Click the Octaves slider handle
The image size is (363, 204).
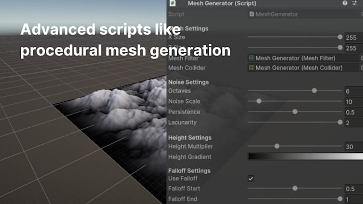click(314, 91)
